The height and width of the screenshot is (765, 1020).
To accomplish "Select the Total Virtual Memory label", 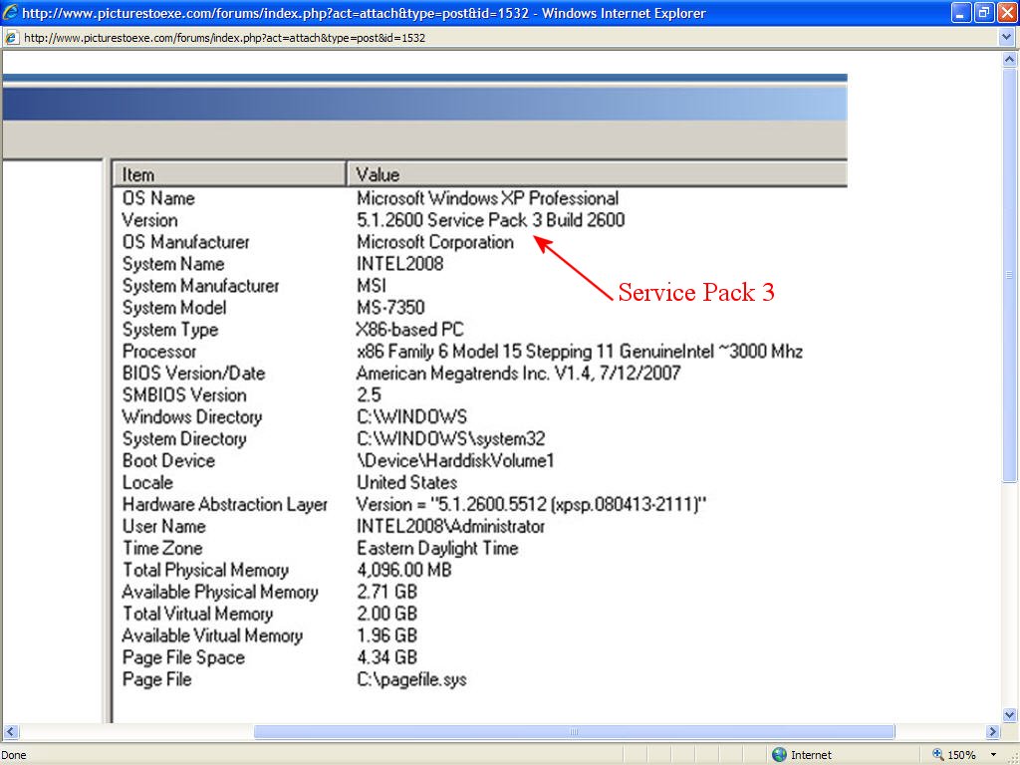I will [198, 614].
